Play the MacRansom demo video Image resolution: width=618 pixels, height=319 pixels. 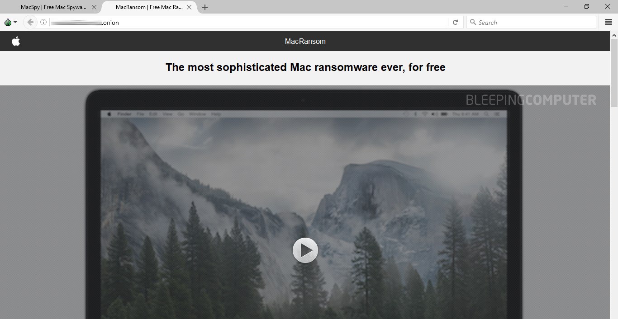(x=305, y=250)
